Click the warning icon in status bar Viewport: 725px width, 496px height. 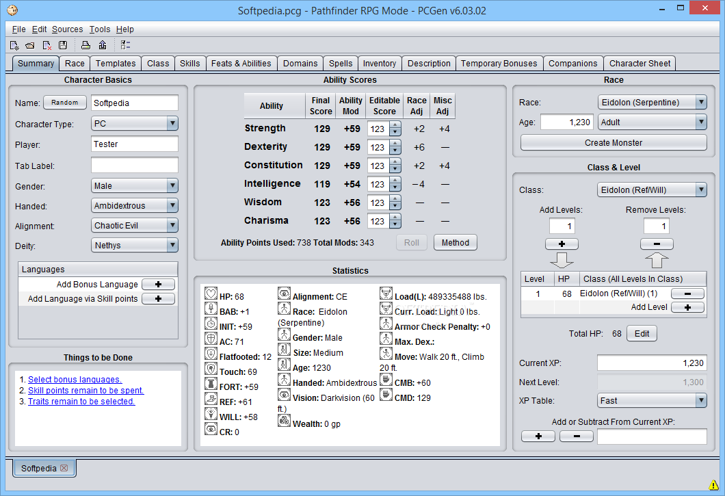point(713,484)
